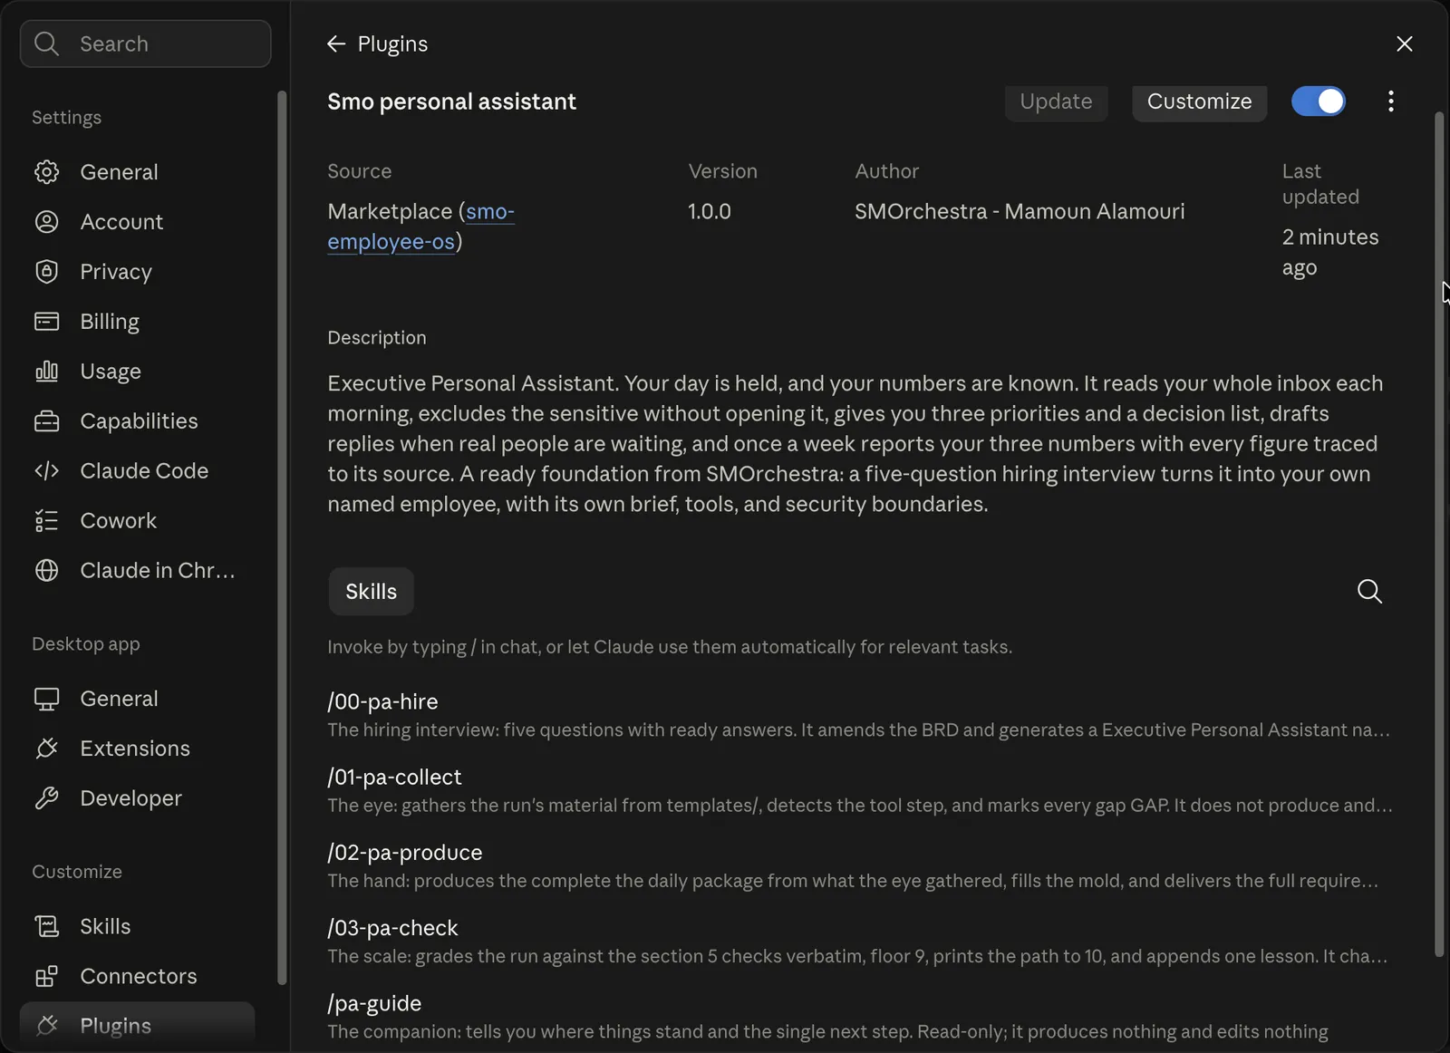Click the sidebar vertical scrollbar

click(x=282, y=537)
